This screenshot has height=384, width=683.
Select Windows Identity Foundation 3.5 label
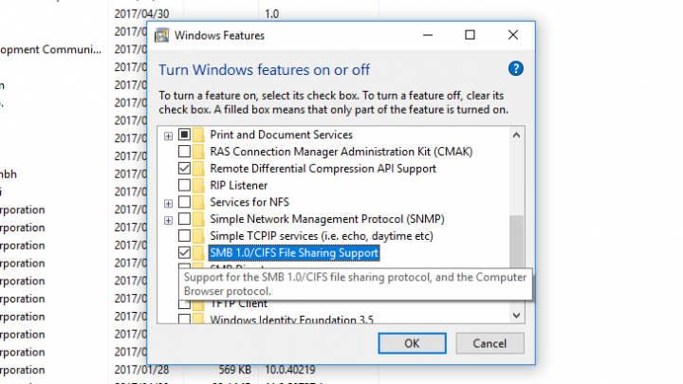[292, 320]
